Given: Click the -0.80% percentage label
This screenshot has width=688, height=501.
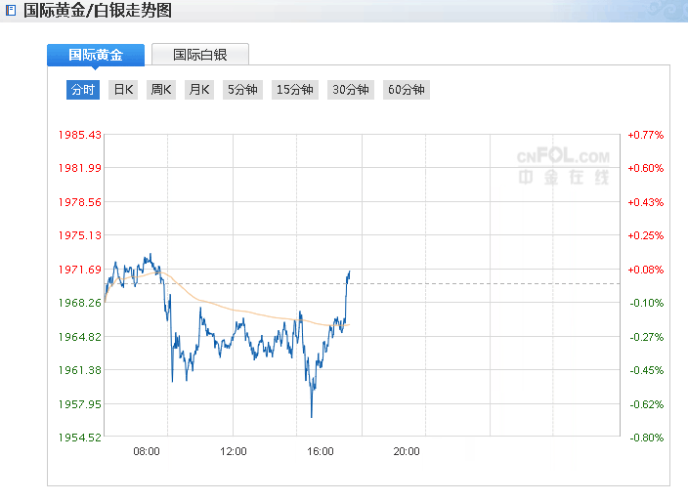Looking at the screenshot, I should pyautogui.click(x=645, y=438).
